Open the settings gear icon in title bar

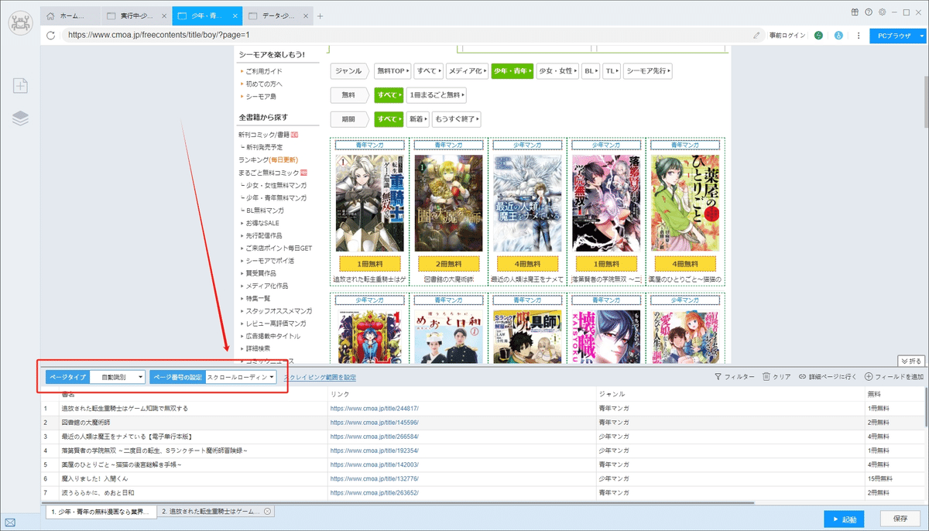(x=883, y=12)
